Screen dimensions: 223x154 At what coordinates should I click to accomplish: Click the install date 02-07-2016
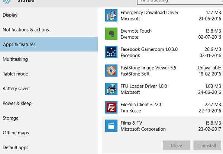coord(210,37)
